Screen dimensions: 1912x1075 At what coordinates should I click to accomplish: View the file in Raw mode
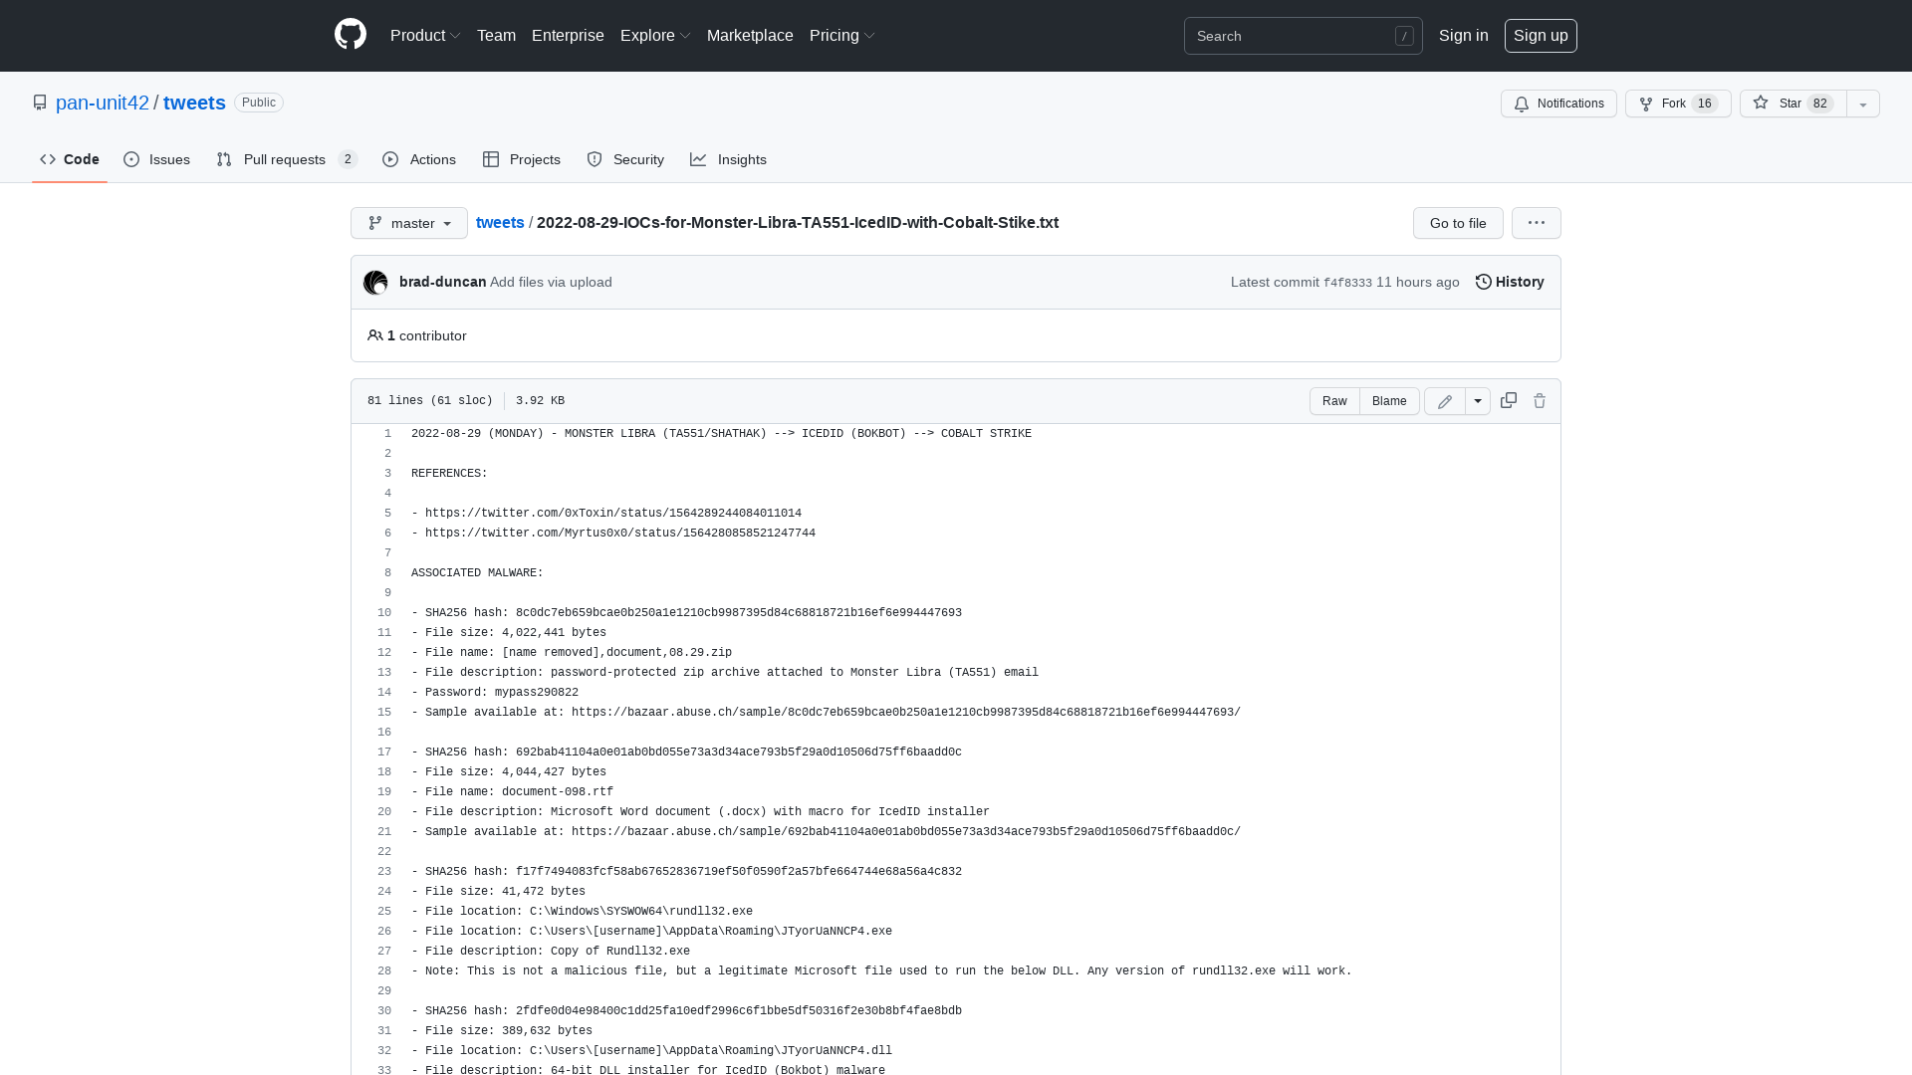coord(1334,401)
